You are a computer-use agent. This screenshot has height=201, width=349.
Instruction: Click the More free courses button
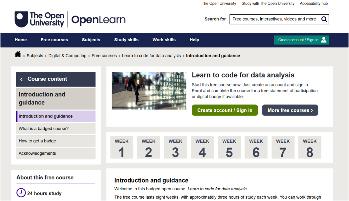290,110
